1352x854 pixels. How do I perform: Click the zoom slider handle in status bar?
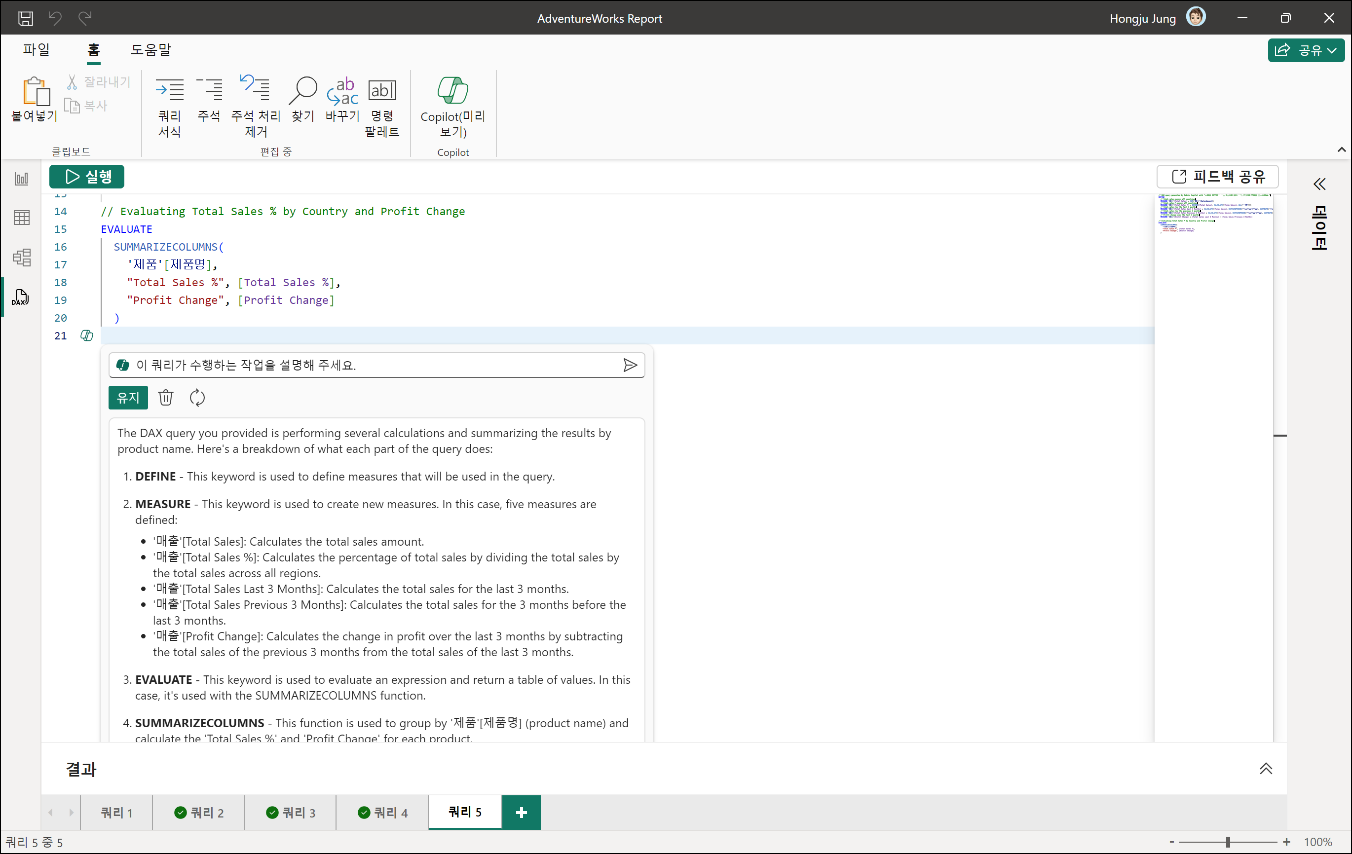[x=1228, y=842]
